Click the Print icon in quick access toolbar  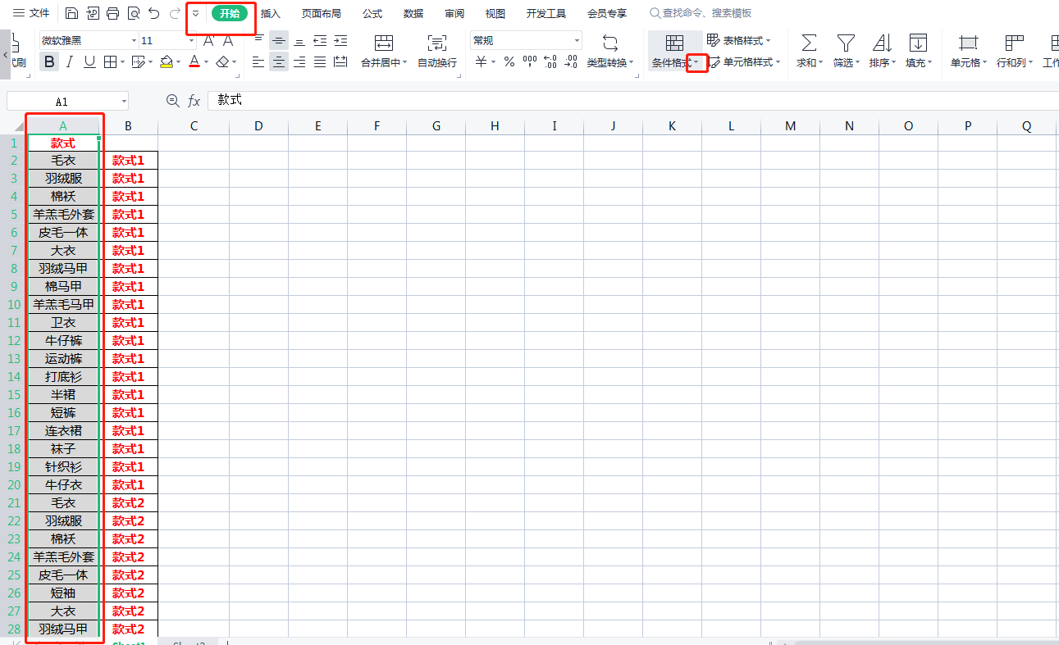click(x=113, y=13)
